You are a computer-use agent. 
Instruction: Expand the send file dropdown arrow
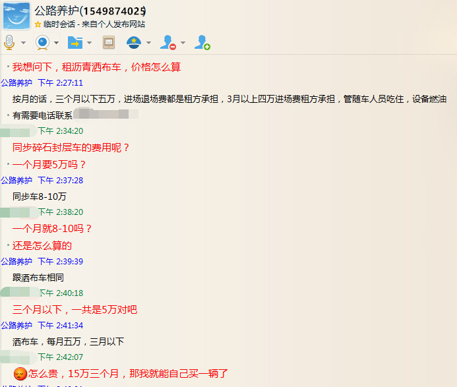tap(89, 43)
